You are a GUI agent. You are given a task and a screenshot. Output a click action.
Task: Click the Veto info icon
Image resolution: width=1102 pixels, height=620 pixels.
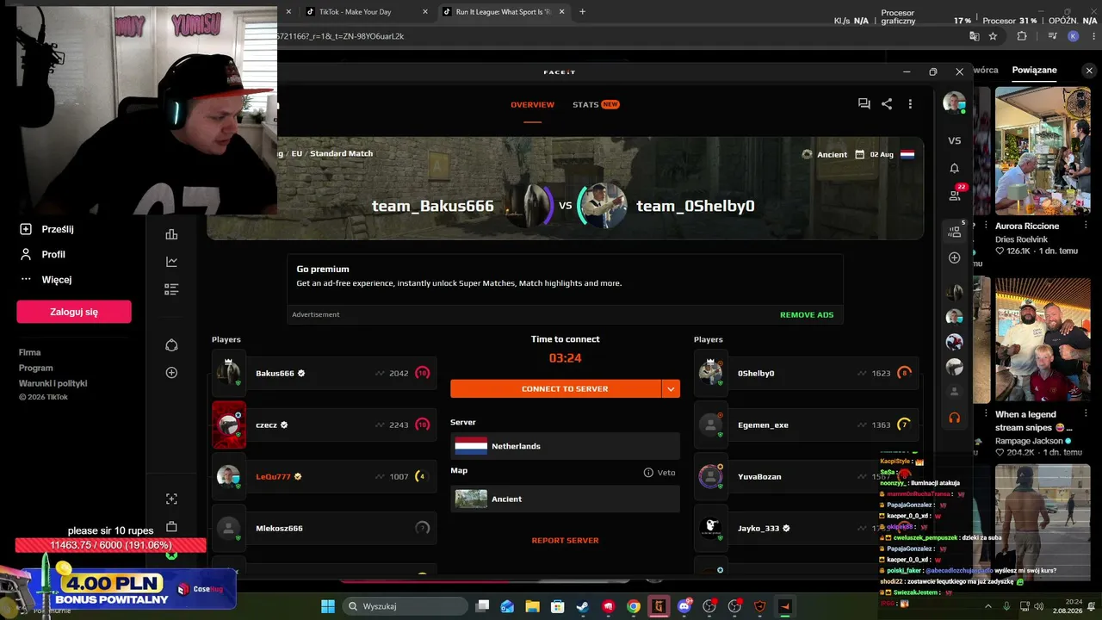[x=648, y=472]
